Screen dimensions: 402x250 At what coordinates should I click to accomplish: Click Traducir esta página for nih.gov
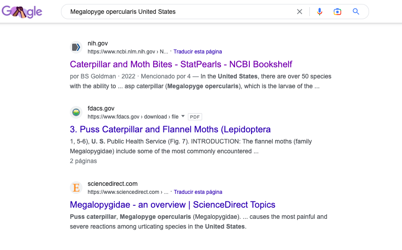(x=198, y=52)
